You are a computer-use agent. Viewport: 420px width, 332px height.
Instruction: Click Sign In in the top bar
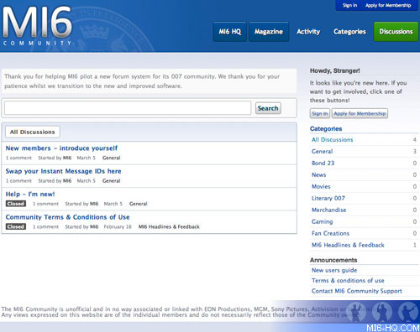(349, 5)
